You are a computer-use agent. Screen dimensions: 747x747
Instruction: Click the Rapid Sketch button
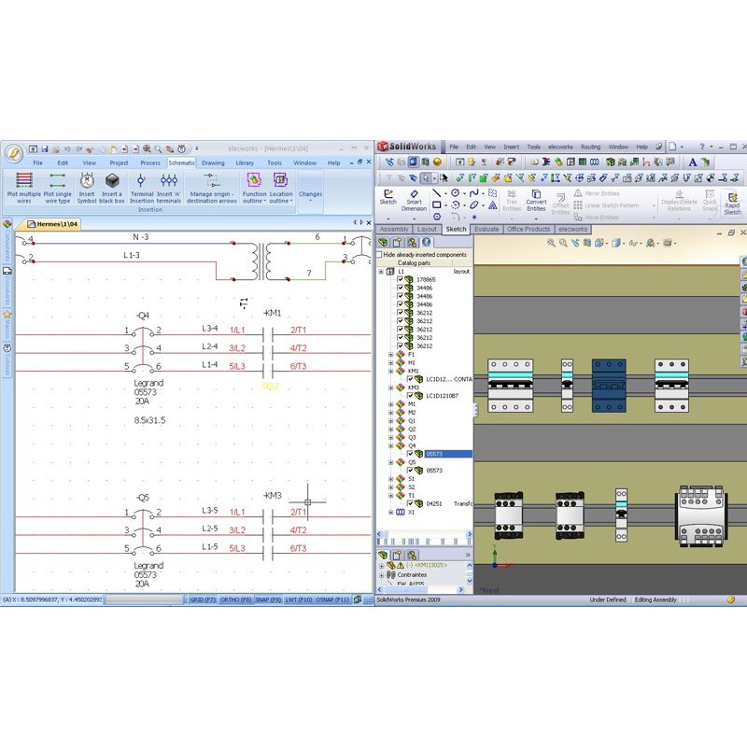pyautogui.click(x=732, y=204)
